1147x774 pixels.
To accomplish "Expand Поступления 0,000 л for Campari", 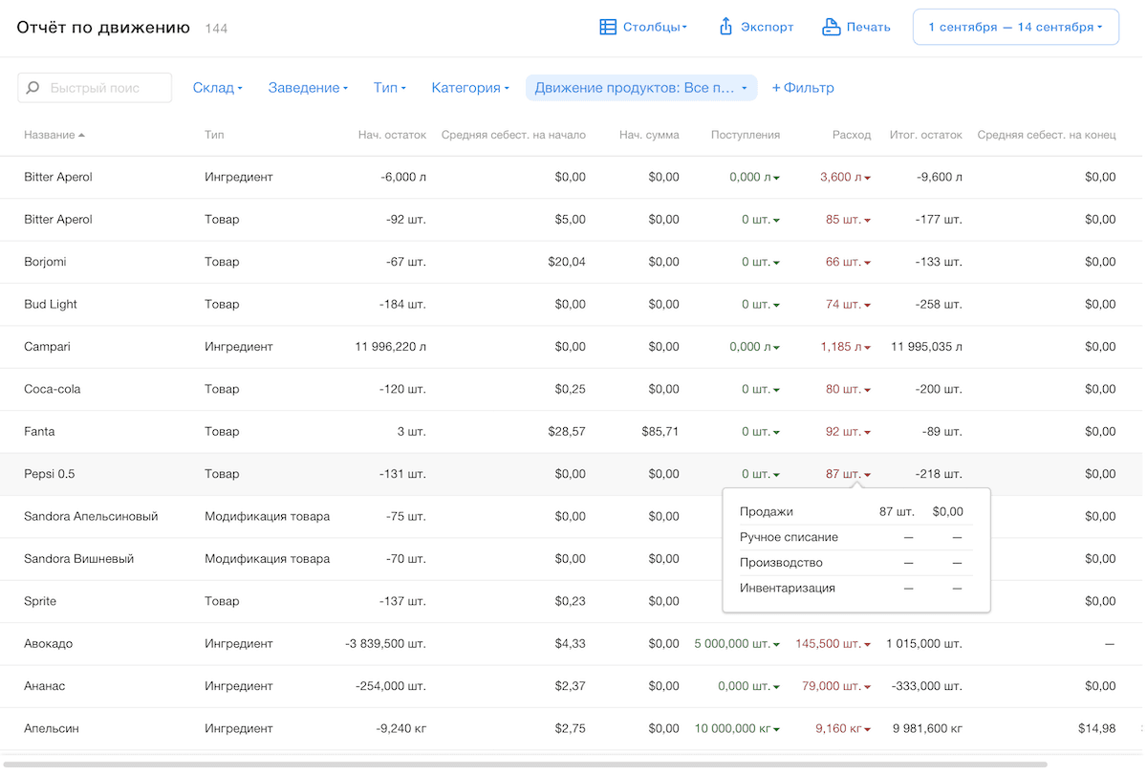I will point(755,347).
